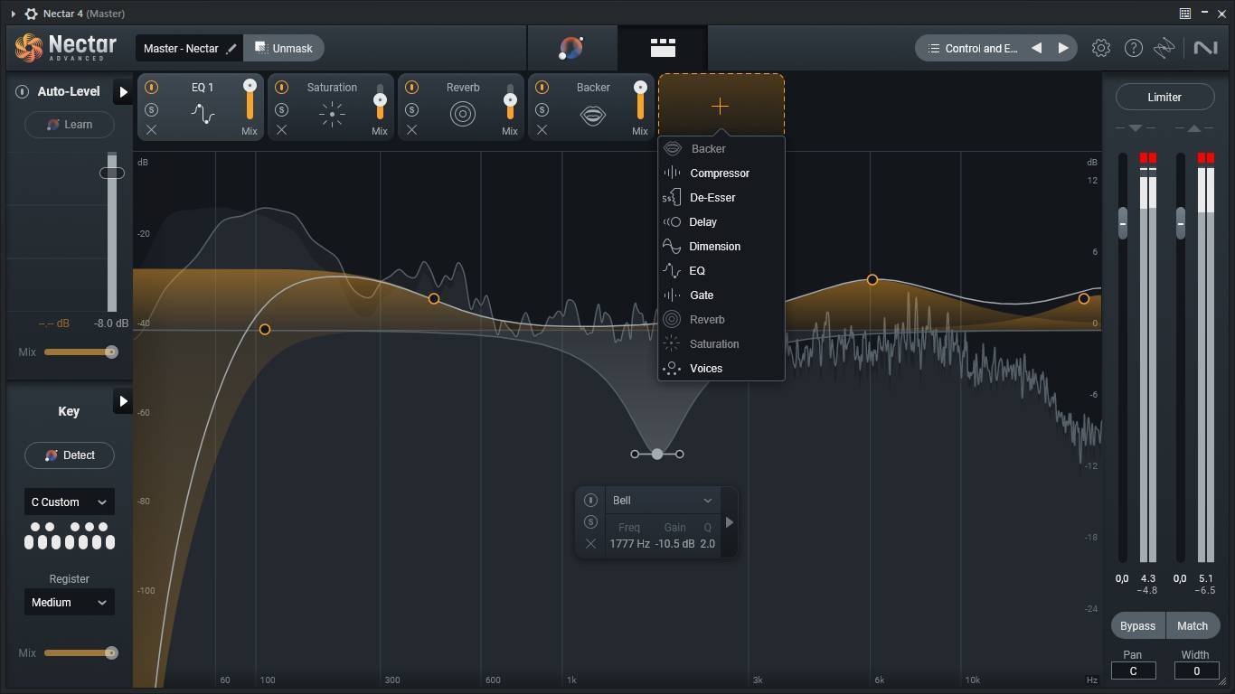
Task: Solo the EQ 1 module
Action: point(151,109)
